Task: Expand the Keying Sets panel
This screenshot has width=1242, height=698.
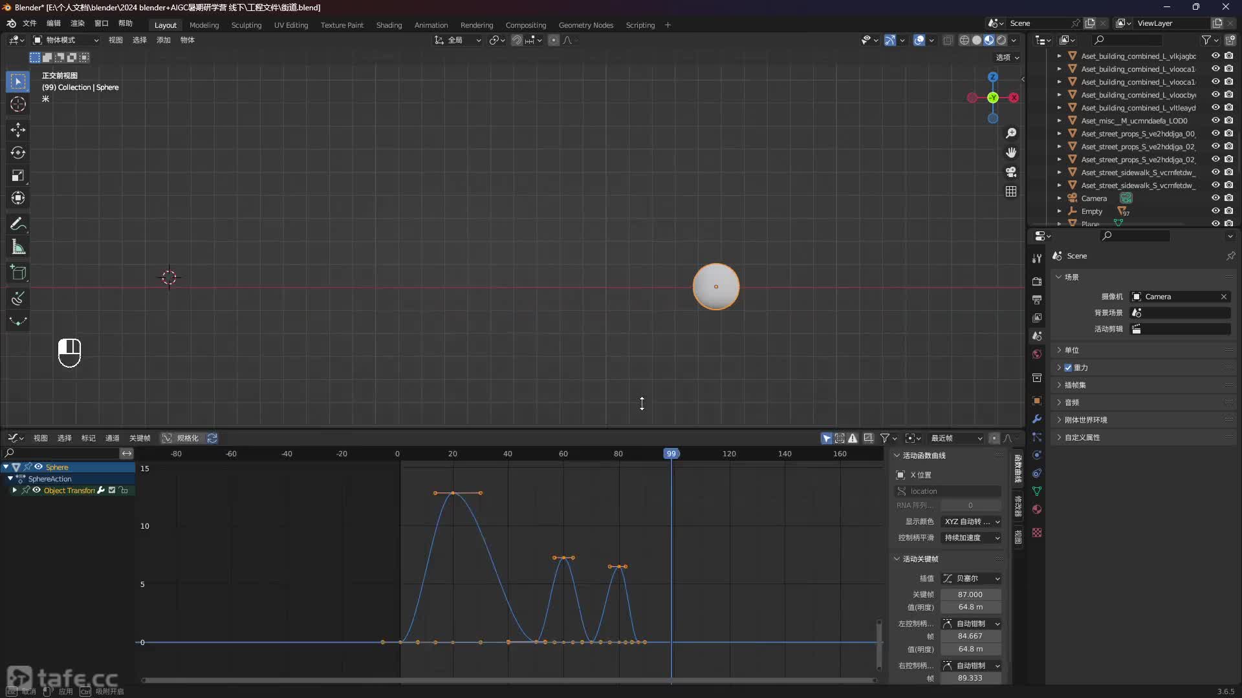Action: 1075,385
